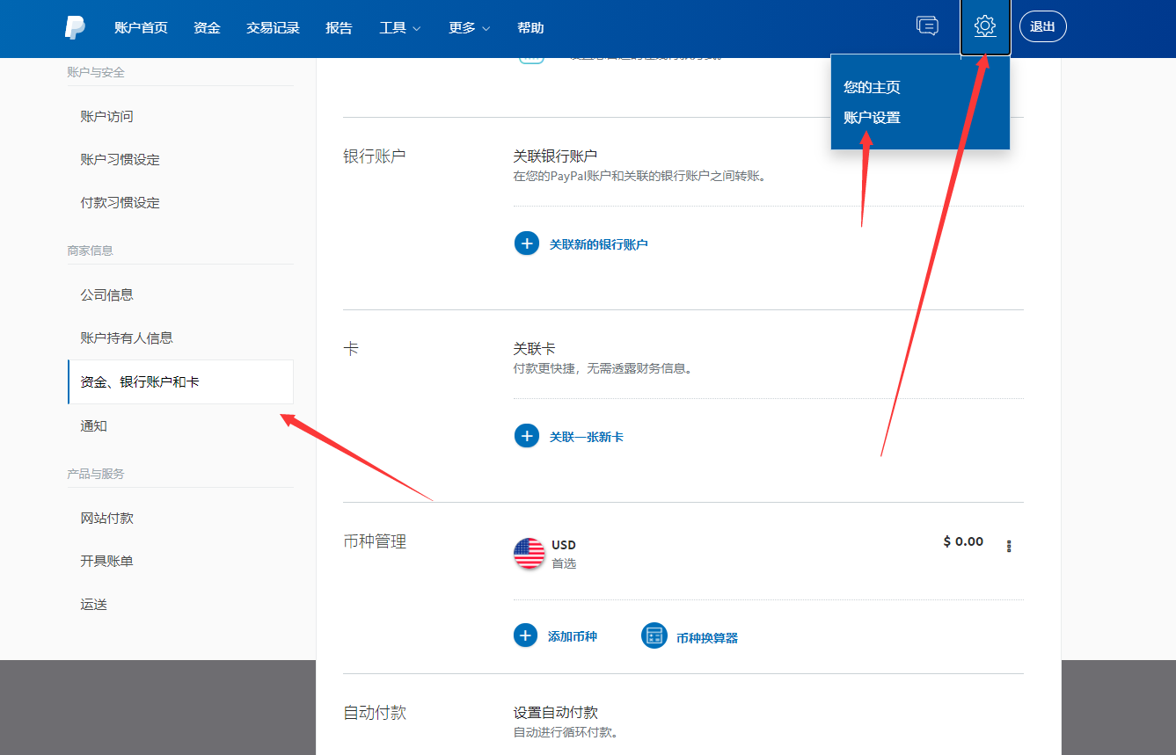1176x755 pixels.
Task: Open the currency calculator icon
Action: 654,636
